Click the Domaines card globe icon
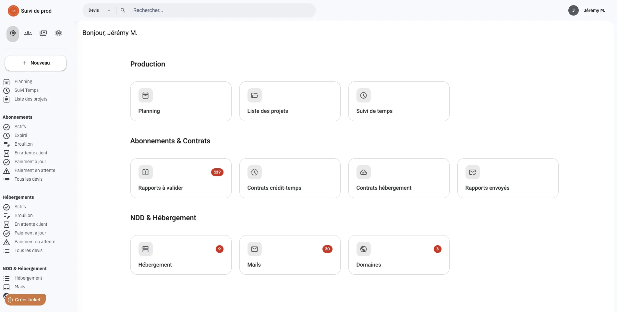Viewport: 617px width, 312px height. (363, 249)
